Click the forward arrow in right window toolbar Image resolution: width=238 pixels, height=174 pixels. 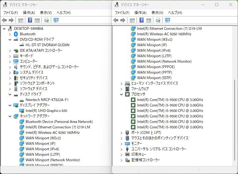[123, 20]
